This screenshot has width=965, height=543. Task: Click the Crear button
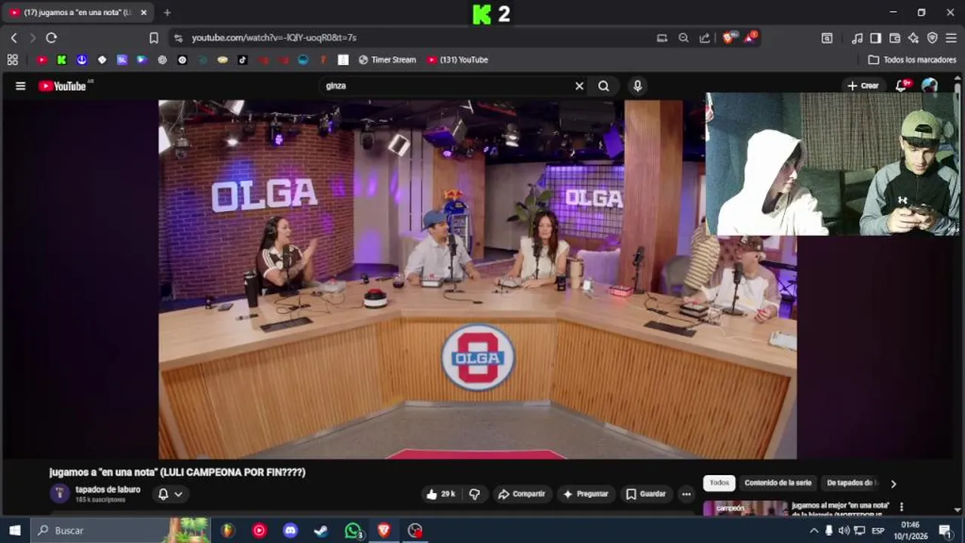[x=863, y=86]
